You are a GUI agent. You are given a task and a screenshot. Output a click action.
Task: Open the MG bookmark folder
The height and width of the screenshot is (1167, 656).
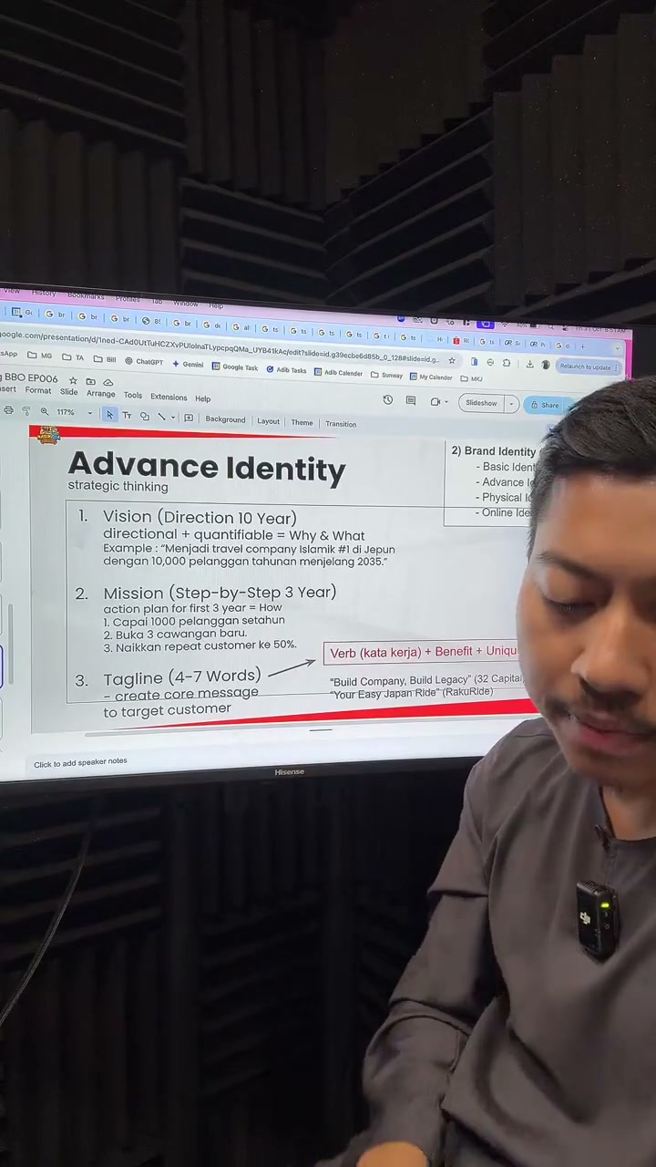click(x=40, y=356)
